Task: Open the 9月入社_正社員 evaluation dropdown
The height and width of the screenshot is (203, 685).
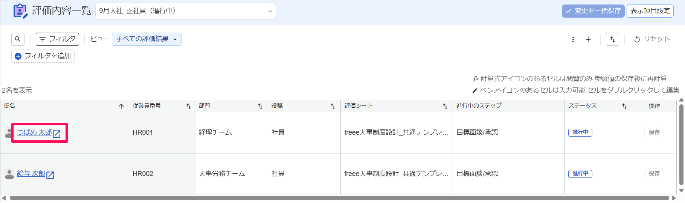Action: point(186,11)
